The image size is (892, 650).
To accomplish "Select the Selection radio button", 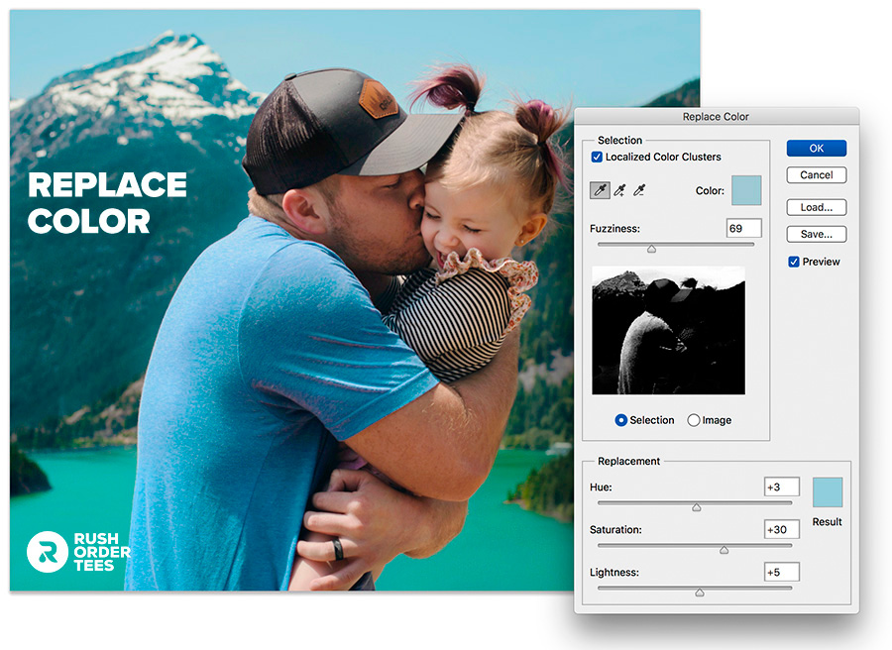I will pyautogui.click(x=623, y=420).
